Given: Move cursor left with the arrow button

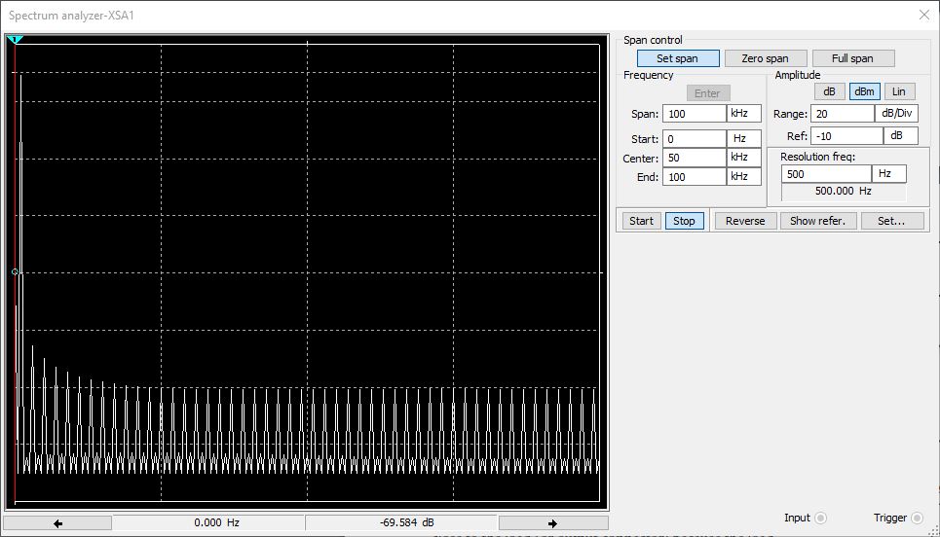Looking at the screenshot, I should pos(57,523).
